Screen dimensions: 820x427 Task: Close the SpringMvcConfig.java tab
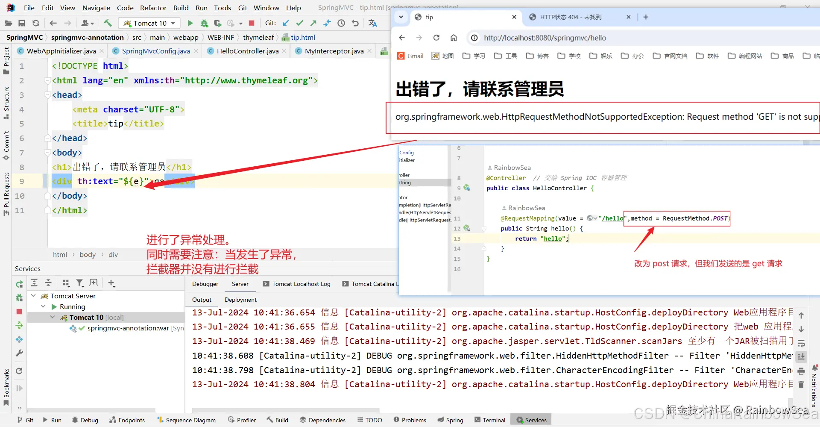point(196,51)
